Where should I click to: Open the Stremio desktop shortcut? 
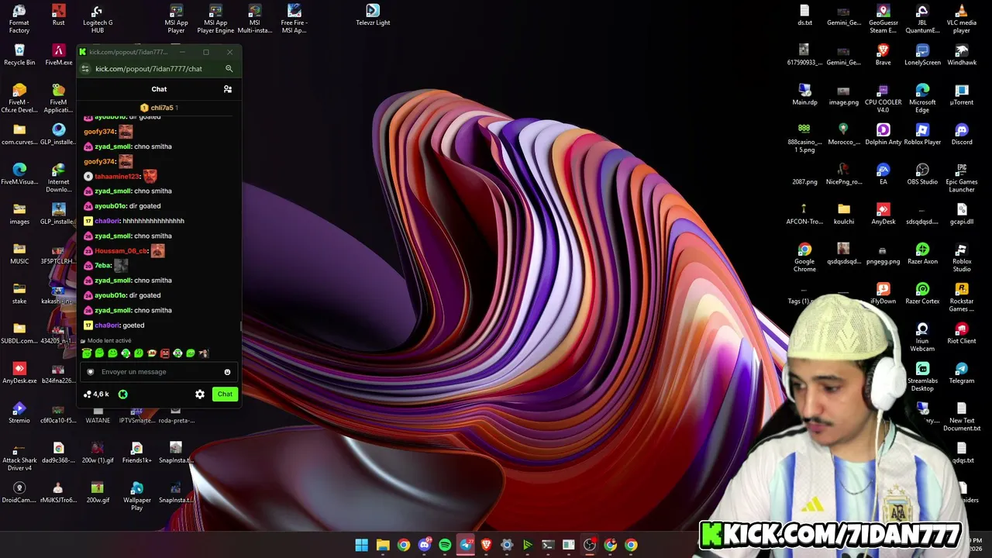tap(19, 412)
